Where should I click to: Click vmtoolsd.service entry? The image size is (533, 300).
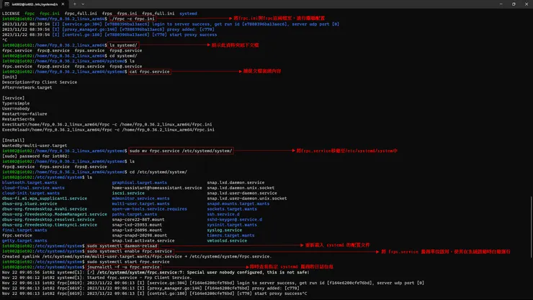[x=227, y=240]
